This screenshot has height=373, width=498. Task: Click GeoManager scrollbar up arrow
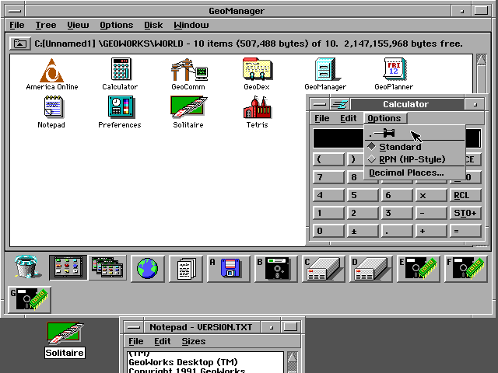pos(482,60)
